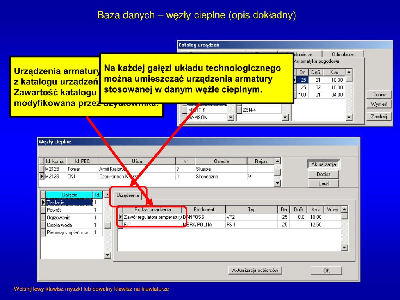Click Dopisz in Katalog urządzeń window

point(379,95)
